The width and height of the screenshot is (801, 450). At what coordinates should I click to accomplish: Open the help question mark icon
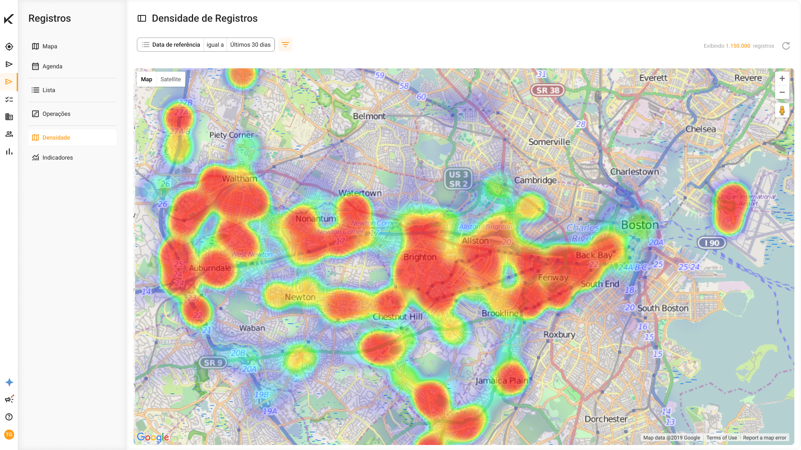tap(9, 417)
